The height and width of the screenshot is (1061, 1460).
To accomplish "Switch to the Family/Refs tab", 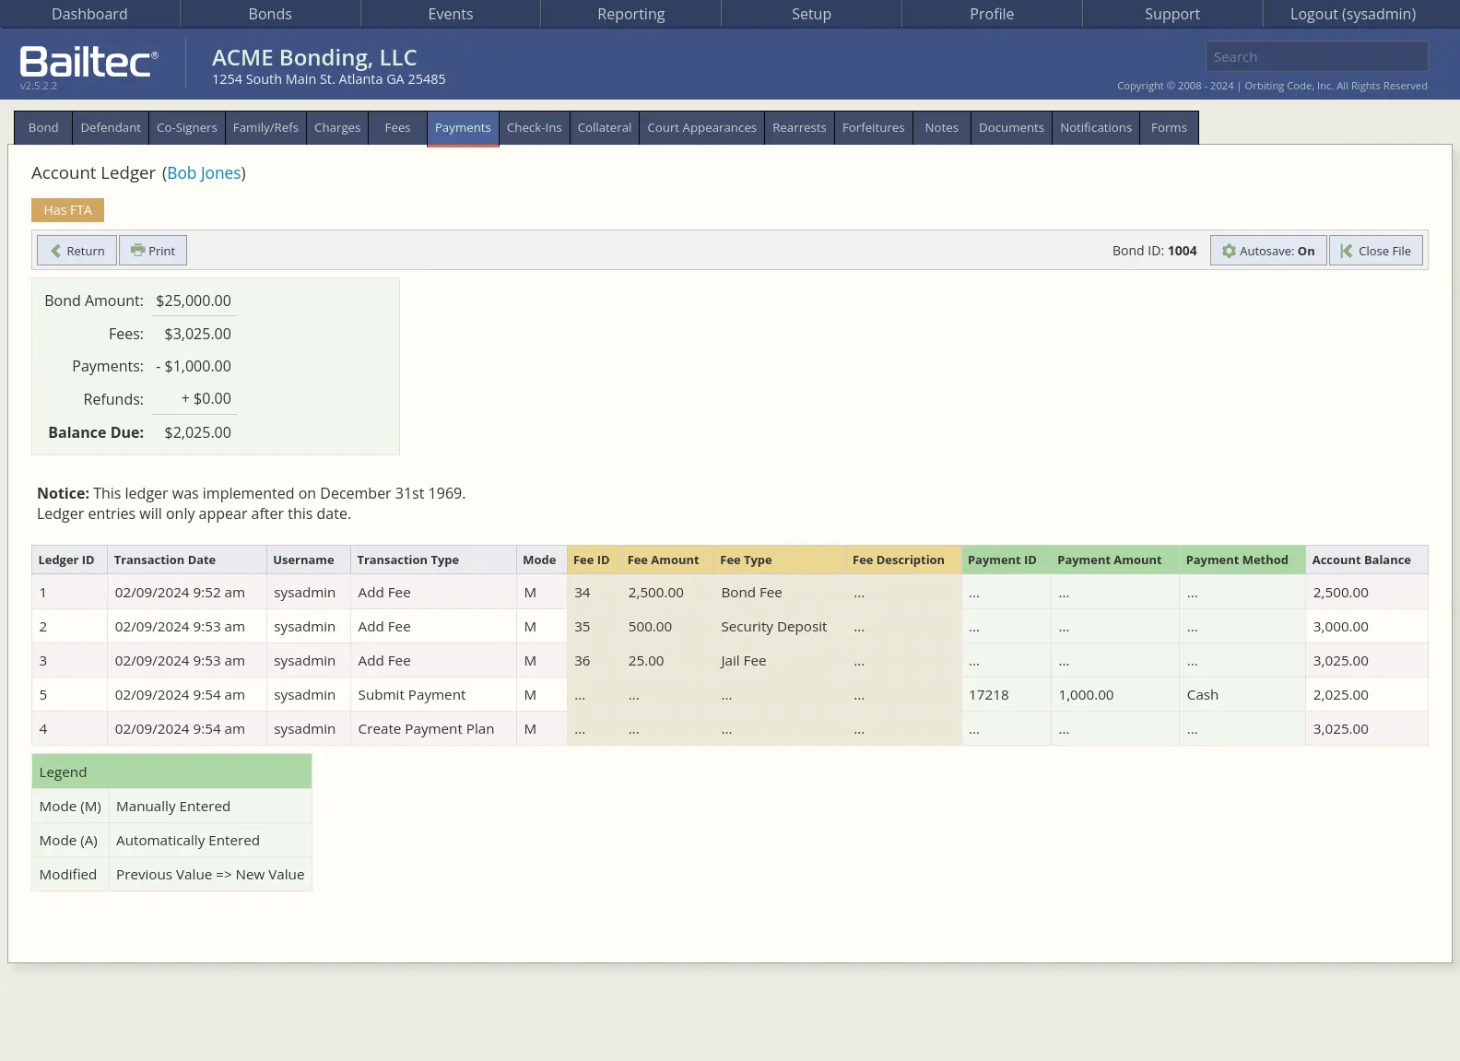I will 265,128.
